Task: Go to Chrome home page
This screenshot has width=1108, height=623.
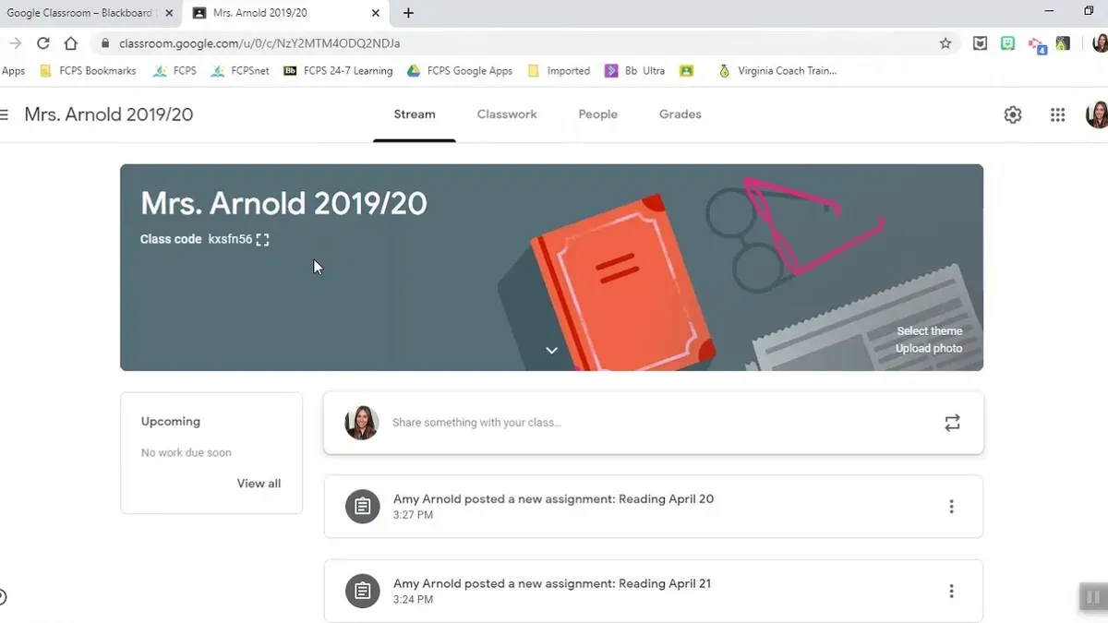Action: (71, 43)
